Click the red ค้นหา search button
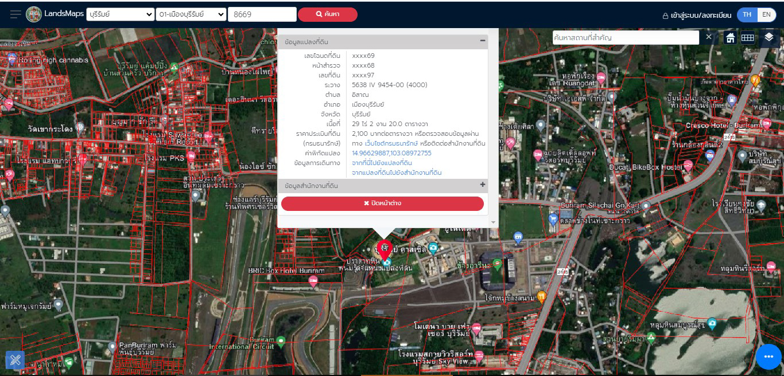This screenshot has width=784, height=376. pyautogui.click(x=327, y=14)
